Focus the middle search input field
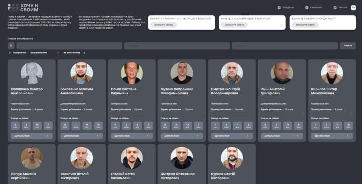 coord(177,45)
